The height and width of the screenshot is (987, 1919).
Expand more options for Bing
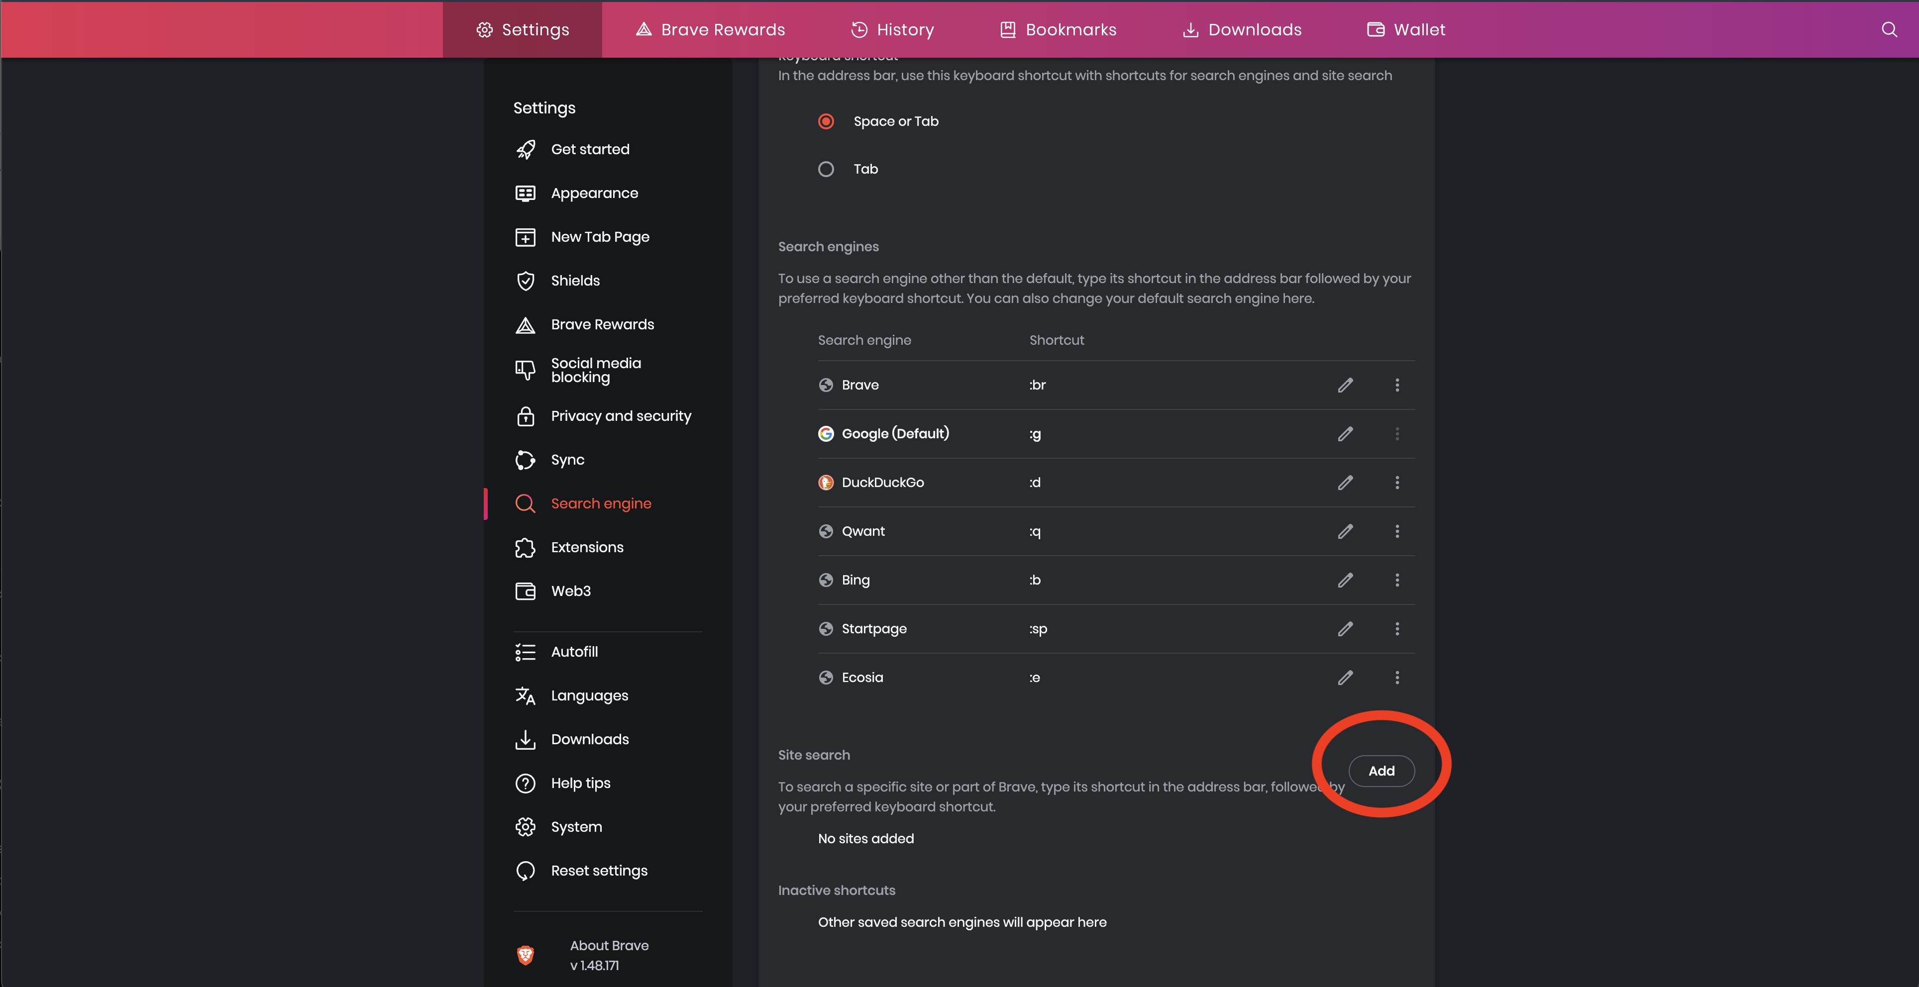tap(1397, 580)
